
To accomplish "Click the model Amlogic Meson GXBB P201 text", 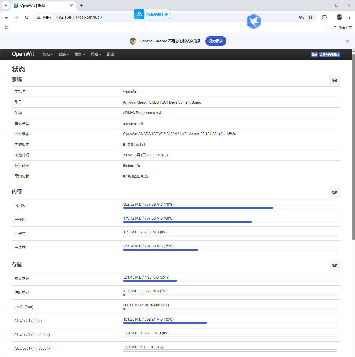I will (x=162, y=102).
